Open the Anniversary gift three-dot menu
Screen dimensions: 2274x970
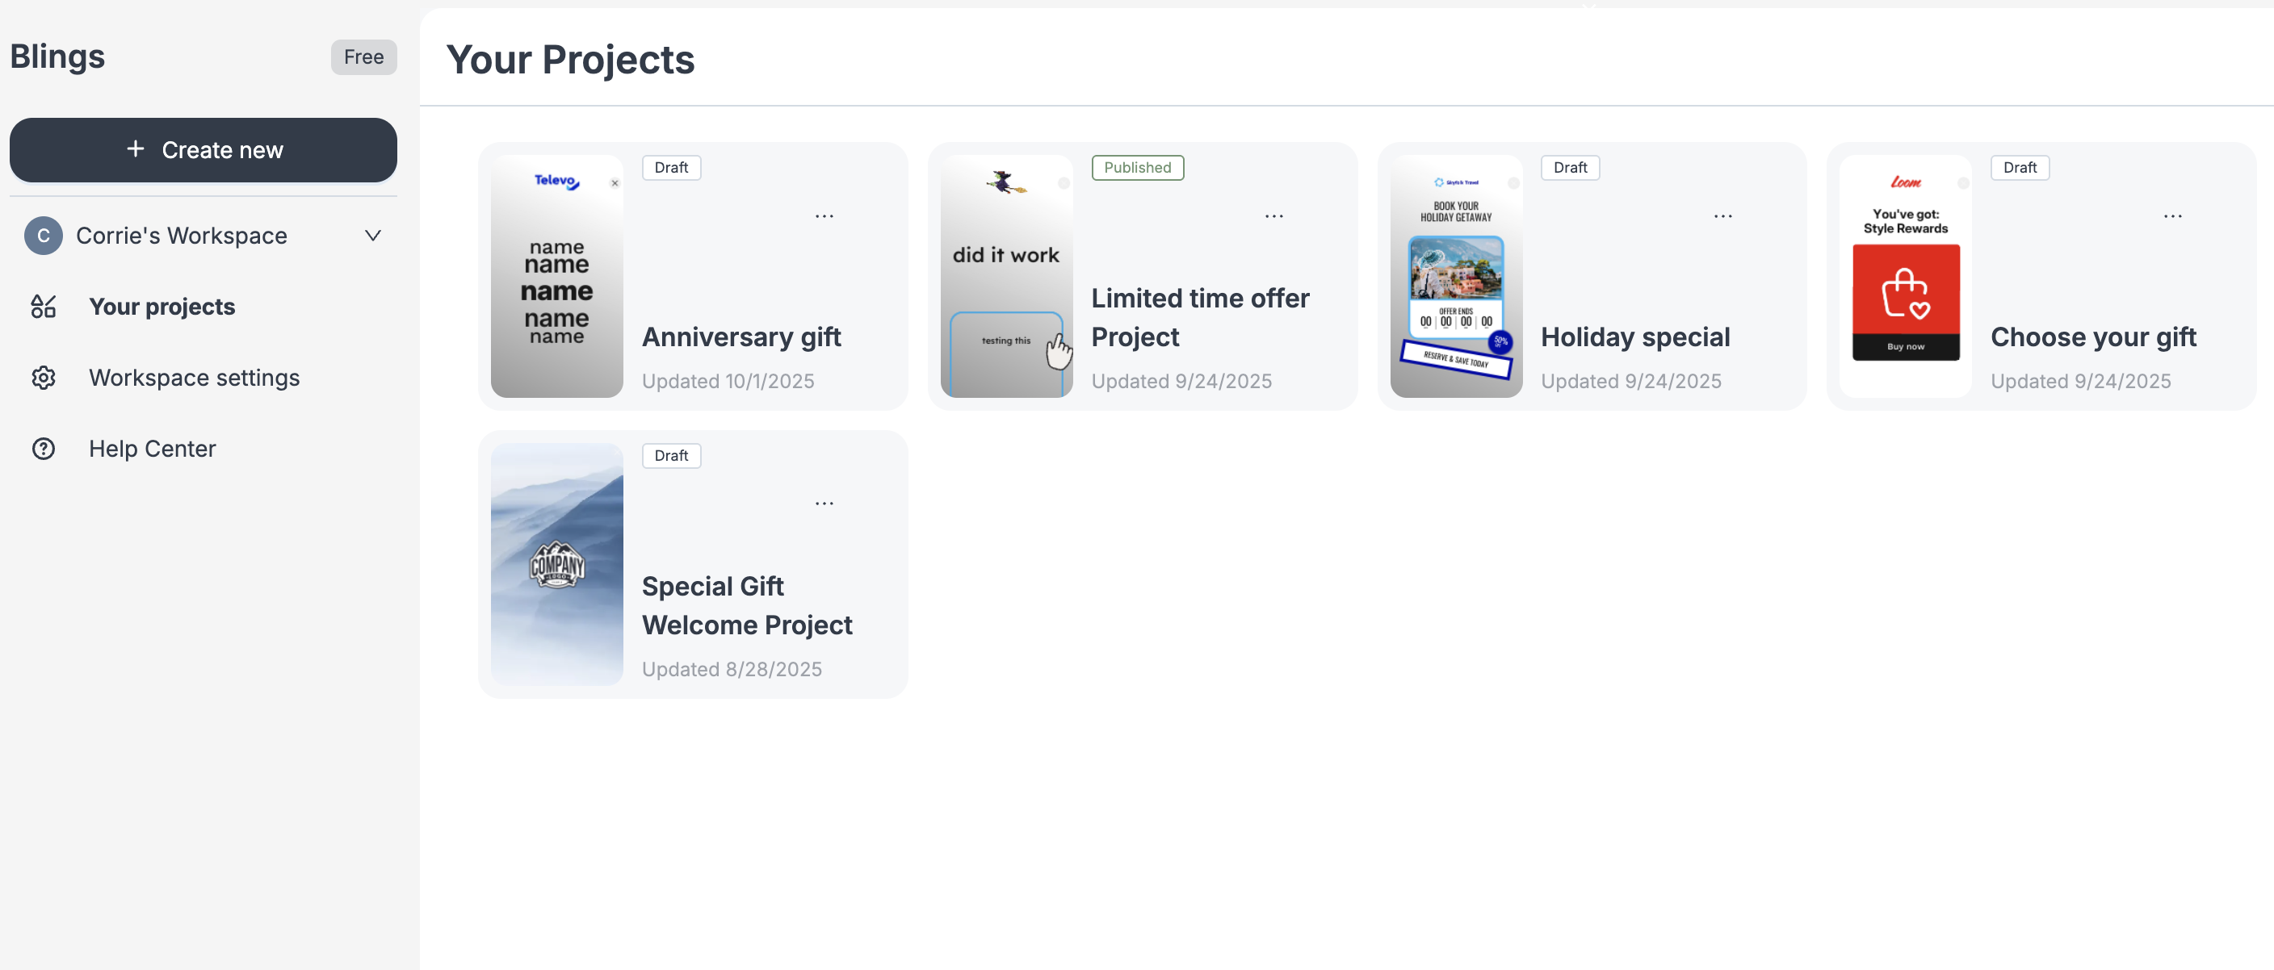coord(824,216)
